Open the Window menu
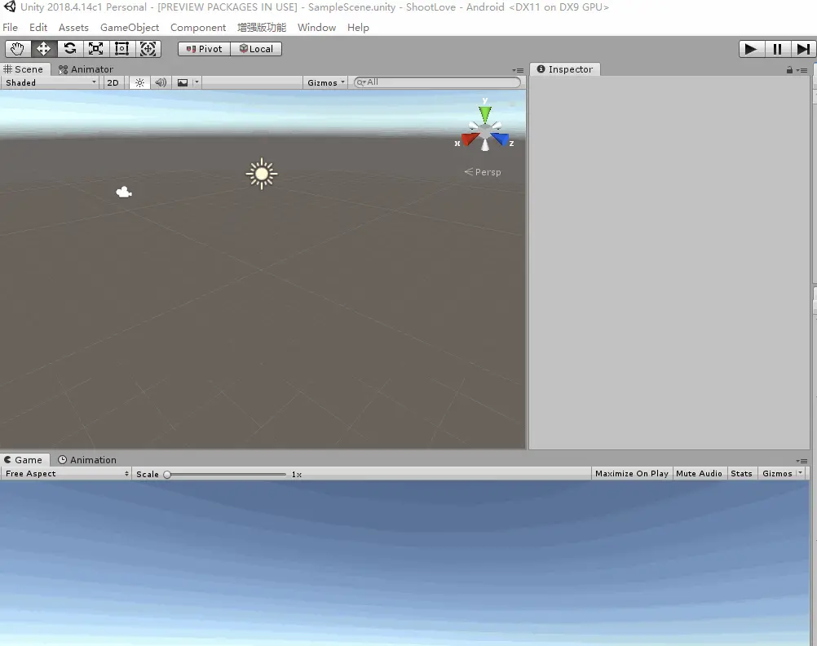 click(317, 27)
